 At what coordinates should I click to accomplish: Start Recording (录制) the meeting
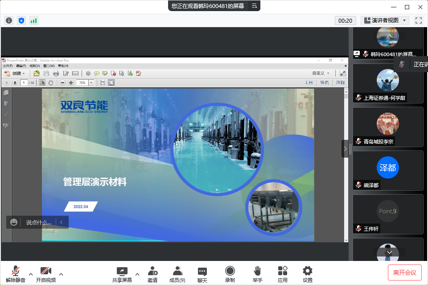[x=230, y=274]
